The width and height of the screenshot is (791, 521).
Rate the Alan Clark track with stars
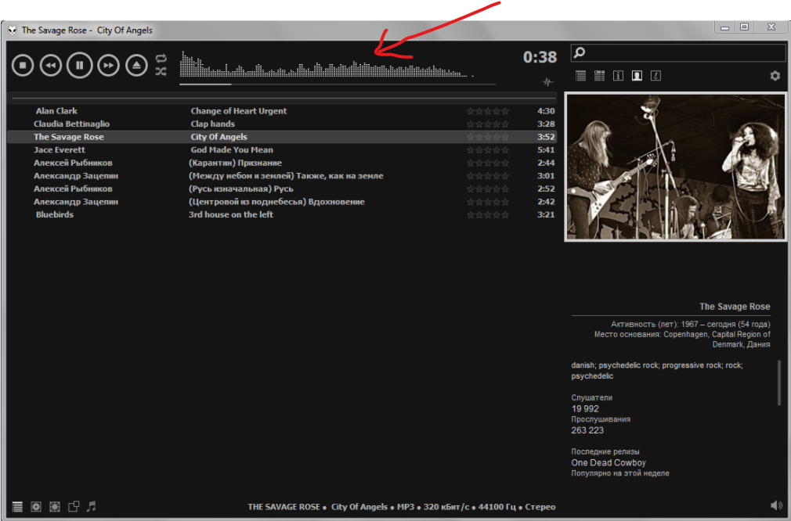tap(488, 111)
